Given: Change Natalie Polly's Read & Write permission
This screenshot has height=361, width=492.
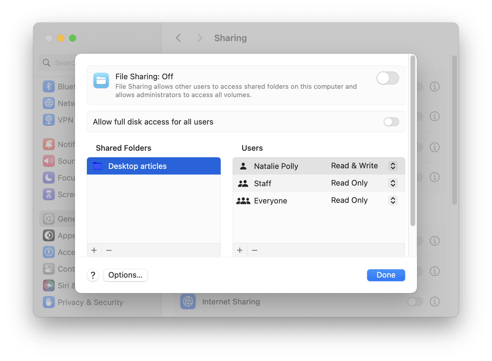Looking at the screenshot, I should tap(393, 166).
